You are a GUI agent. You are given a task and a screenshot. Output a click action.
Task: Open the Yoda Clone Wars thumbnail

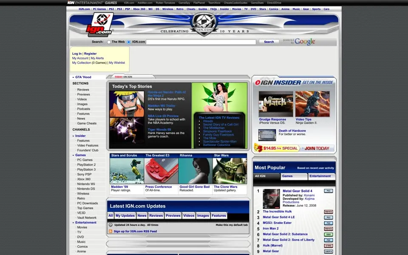(x=230, y=171)
